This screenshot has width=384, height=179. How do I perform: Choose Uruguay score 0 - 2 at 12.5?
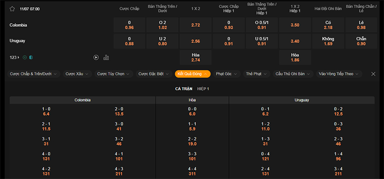point(338,112)
